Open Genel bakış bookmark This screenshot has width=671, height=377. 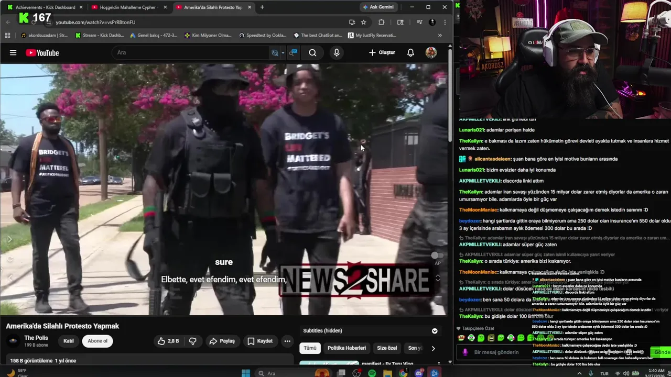(x=153, y=36)
